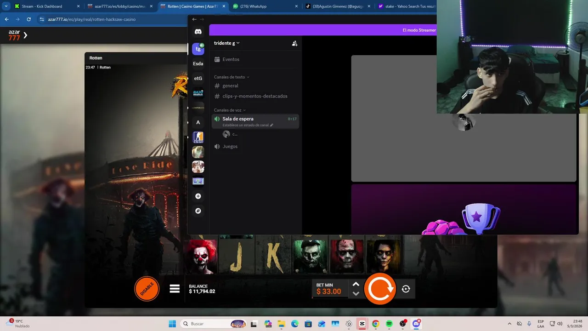
Task: Increase the bet with the up arrow
Action: 356,284
